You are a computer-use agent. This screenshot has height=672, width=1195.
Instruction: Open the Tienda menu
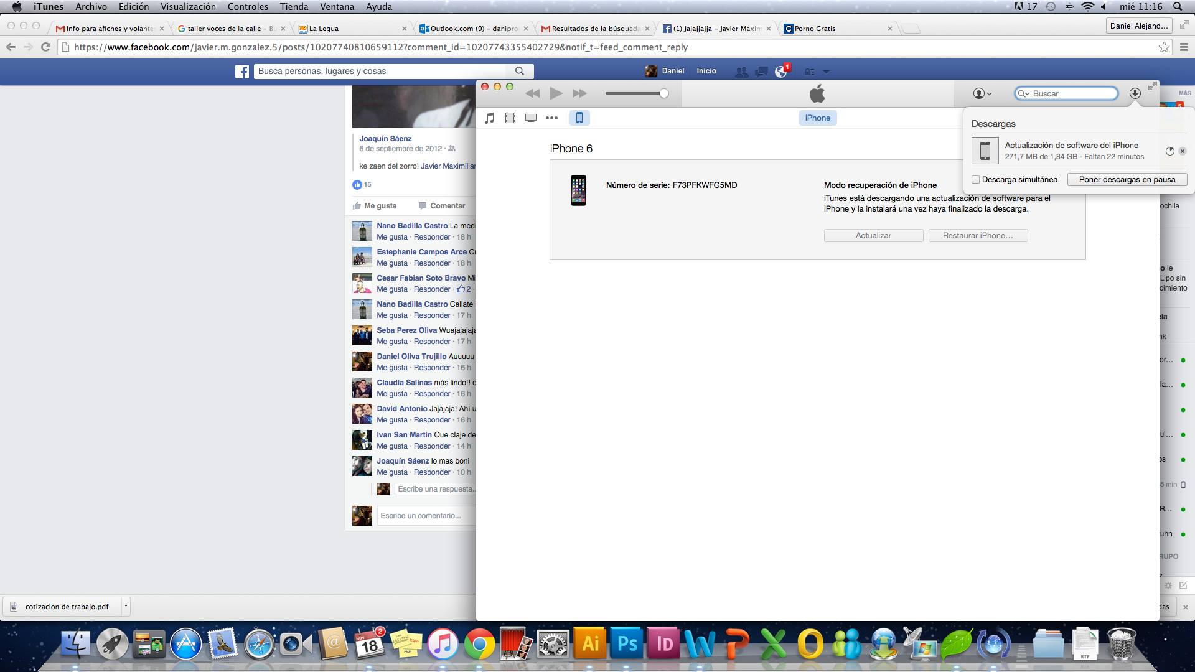[x=294, y=7]
